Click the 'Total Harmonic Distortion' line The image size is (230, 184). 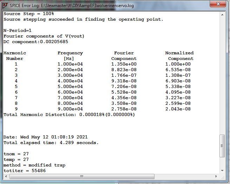point(69,115)
